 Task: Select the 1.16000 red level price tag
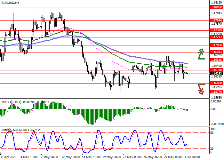click(216, 83)
